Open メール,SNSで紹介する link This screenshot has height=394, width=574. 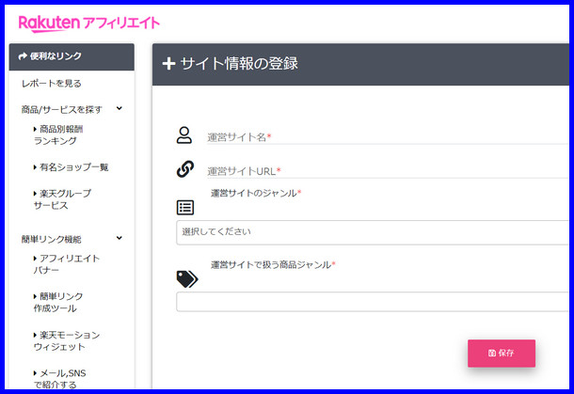click(59, 378)
